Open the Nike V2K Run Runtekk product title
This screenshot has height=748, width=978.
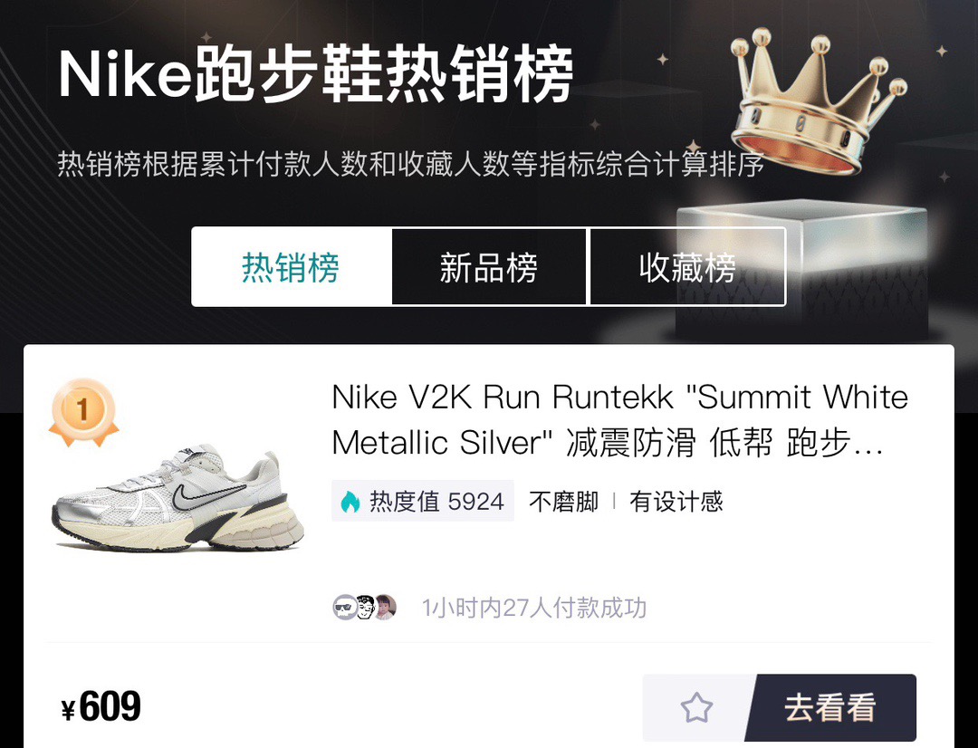click(619, 420)
